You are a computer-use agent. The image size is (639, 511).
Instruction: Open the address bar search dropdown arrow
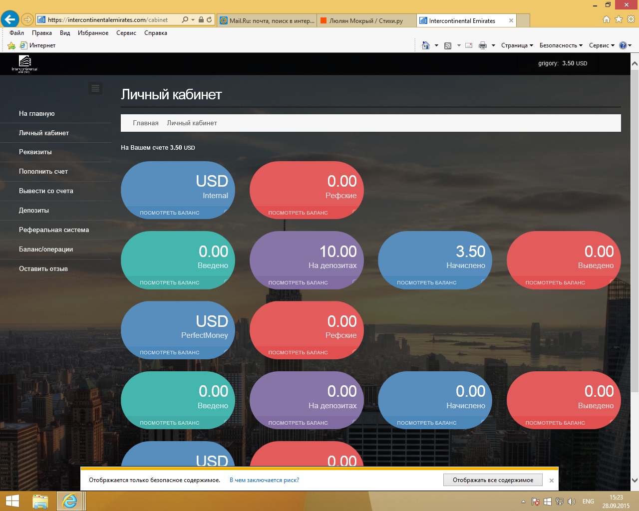(x=193, y=20)
